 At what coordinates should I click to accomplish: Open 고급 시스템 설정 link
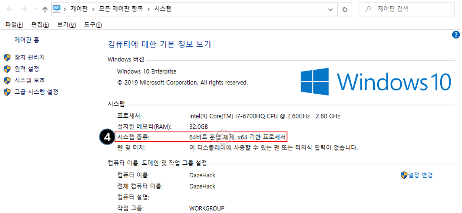point(36,92)
